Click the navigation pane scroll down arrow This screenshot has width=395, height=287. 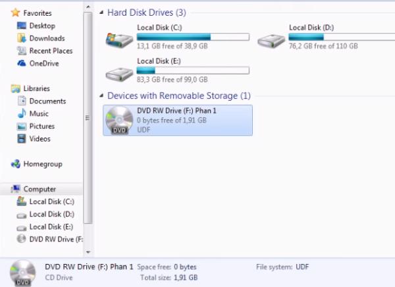pos(88,251)
